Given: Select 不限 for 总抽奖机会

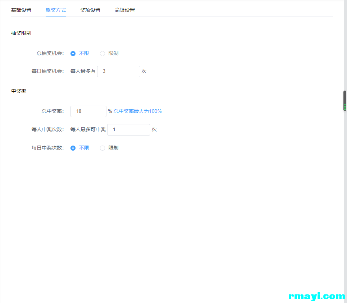Looking at the screenshot, I should tap(73, 54).
